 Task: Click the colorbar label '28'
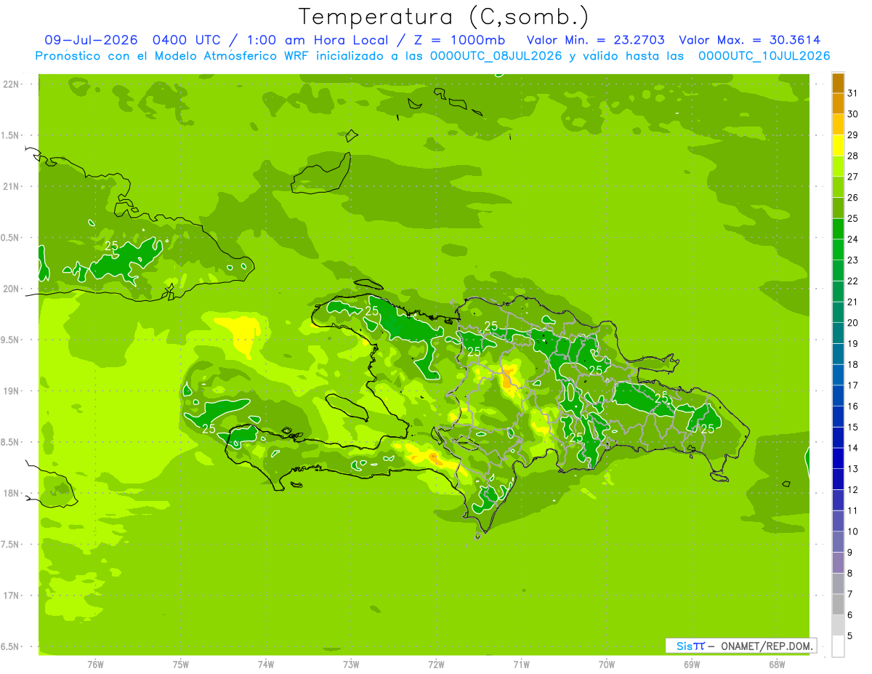pyautogui.click(x=852, y=156)
